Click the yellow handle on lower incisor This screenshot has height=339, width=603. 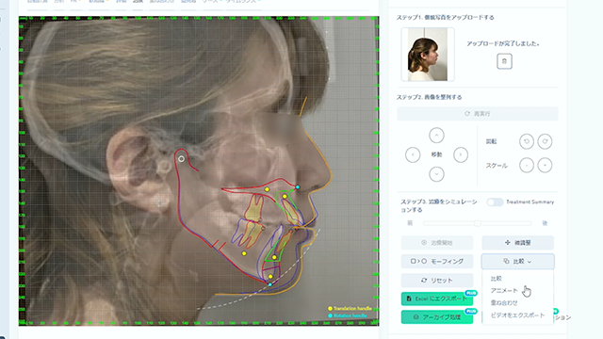tap(274, 257)
